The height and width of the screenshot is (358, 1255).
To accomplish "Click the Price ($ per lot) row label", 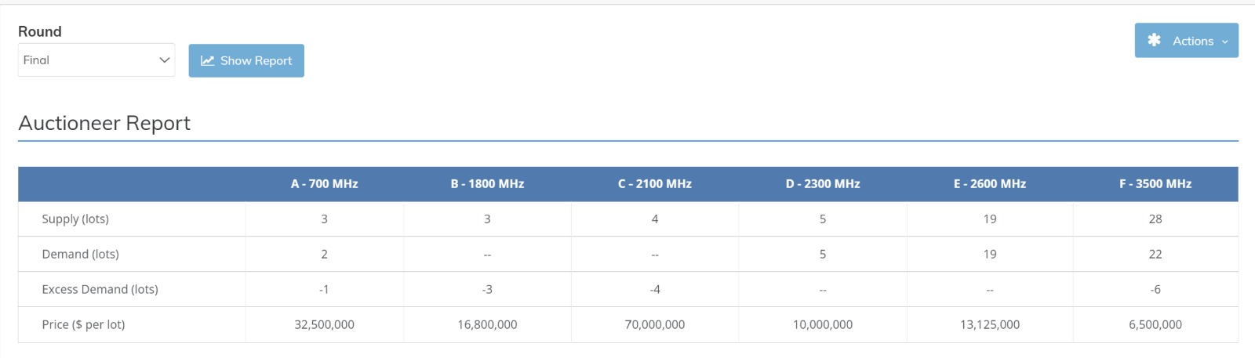I will point(83,325).
